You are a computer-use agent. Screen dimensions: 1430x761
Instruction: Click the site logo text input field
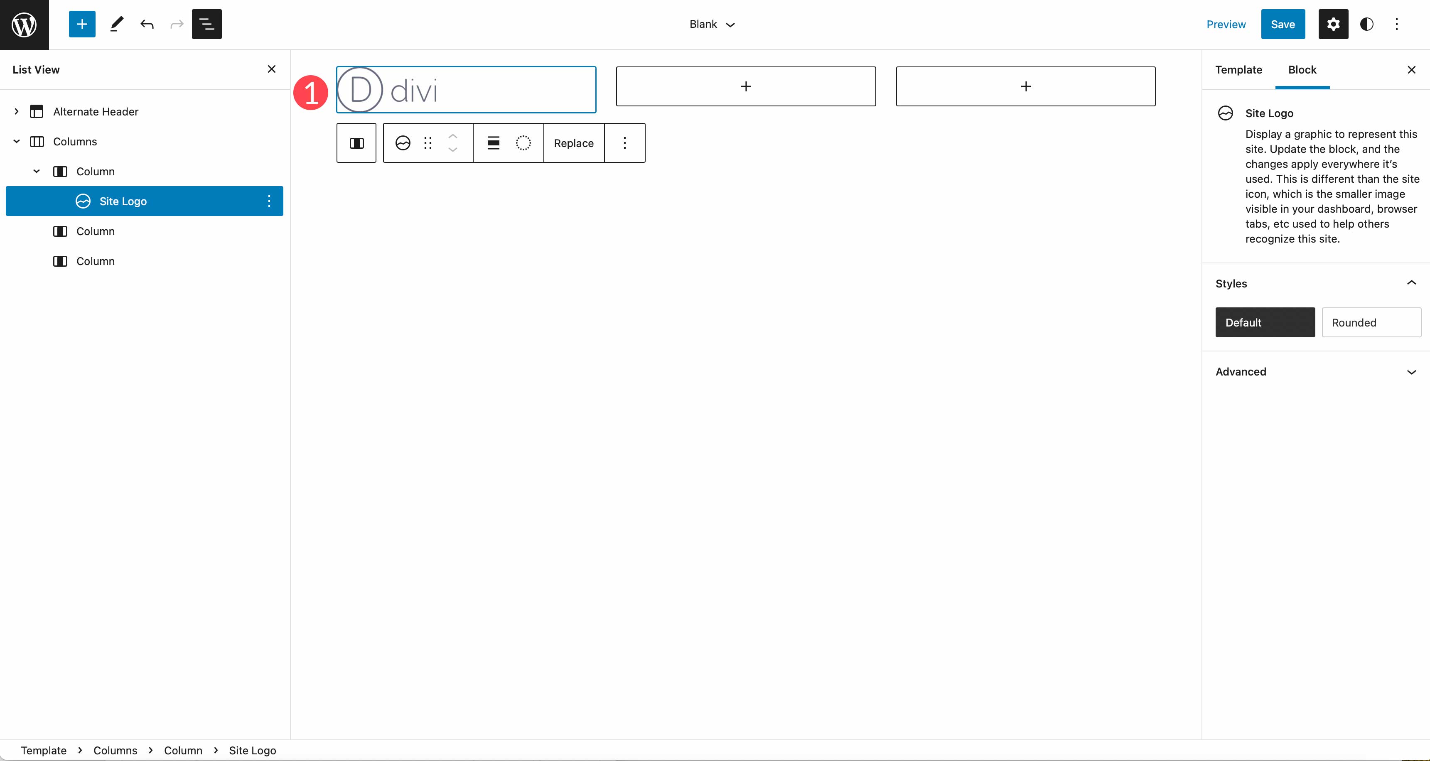point(466,88)
